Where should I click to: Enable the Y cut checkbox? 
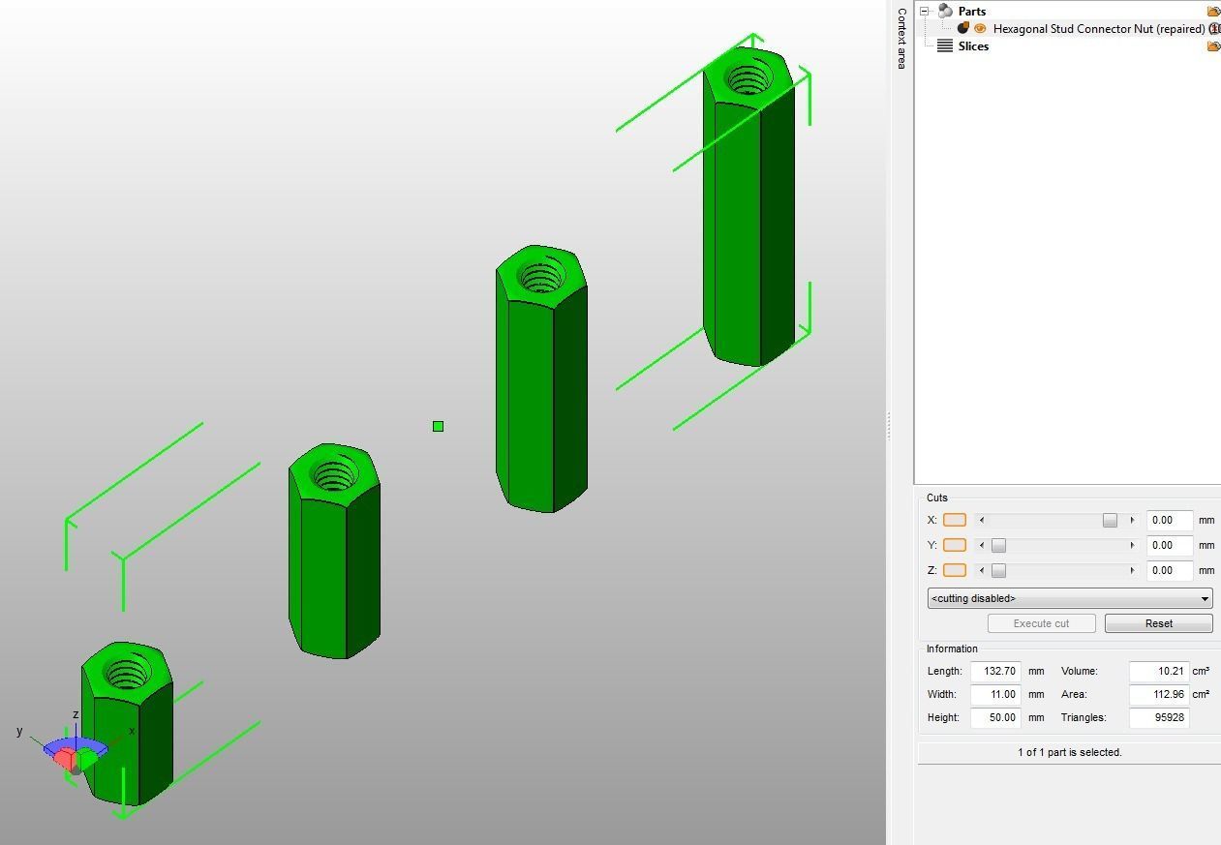pyautogui.click(x=954, y=545)
